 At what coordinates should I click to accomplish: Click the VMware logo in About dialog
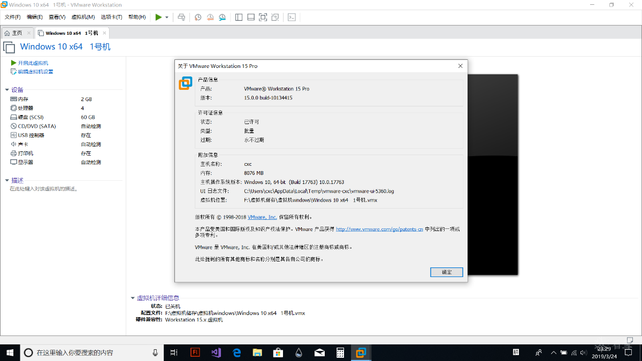tap(186, 83)
